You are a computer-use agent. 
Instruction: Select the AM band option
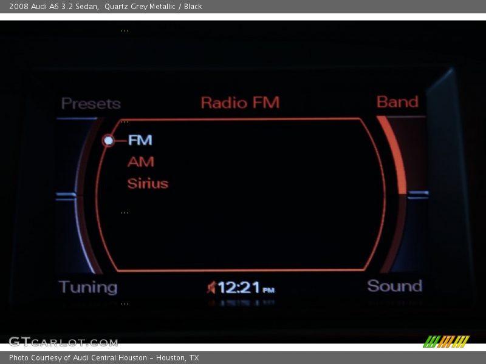(x=141, y=162)
